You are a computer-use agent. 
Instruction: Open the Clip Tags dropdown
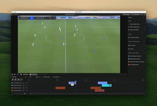(47, 77)
